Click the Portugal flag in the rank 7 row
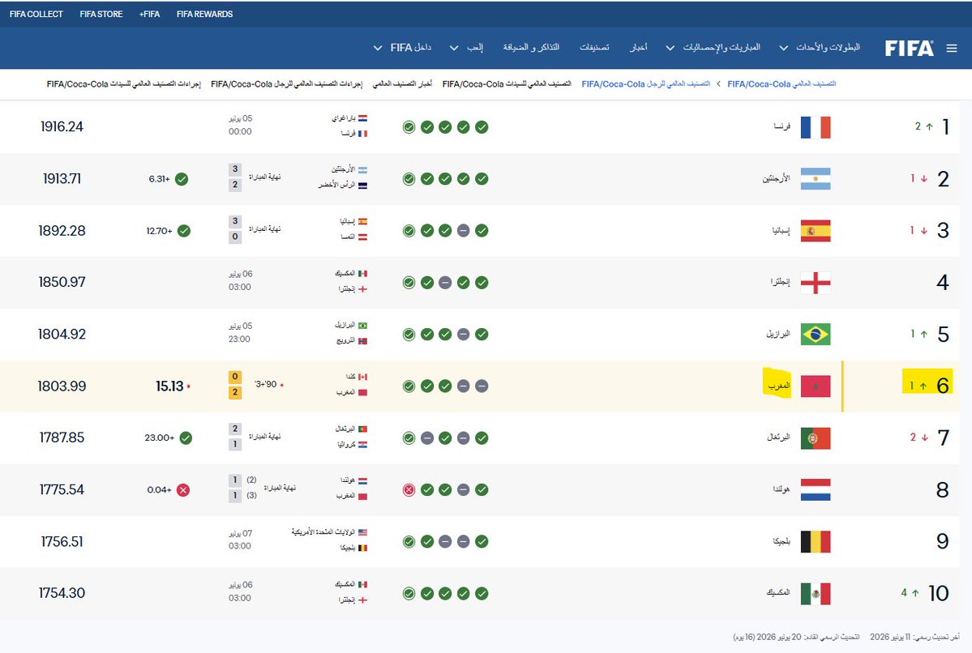The width and height of the screenshot is (972, 653). (x=816, y=438)
